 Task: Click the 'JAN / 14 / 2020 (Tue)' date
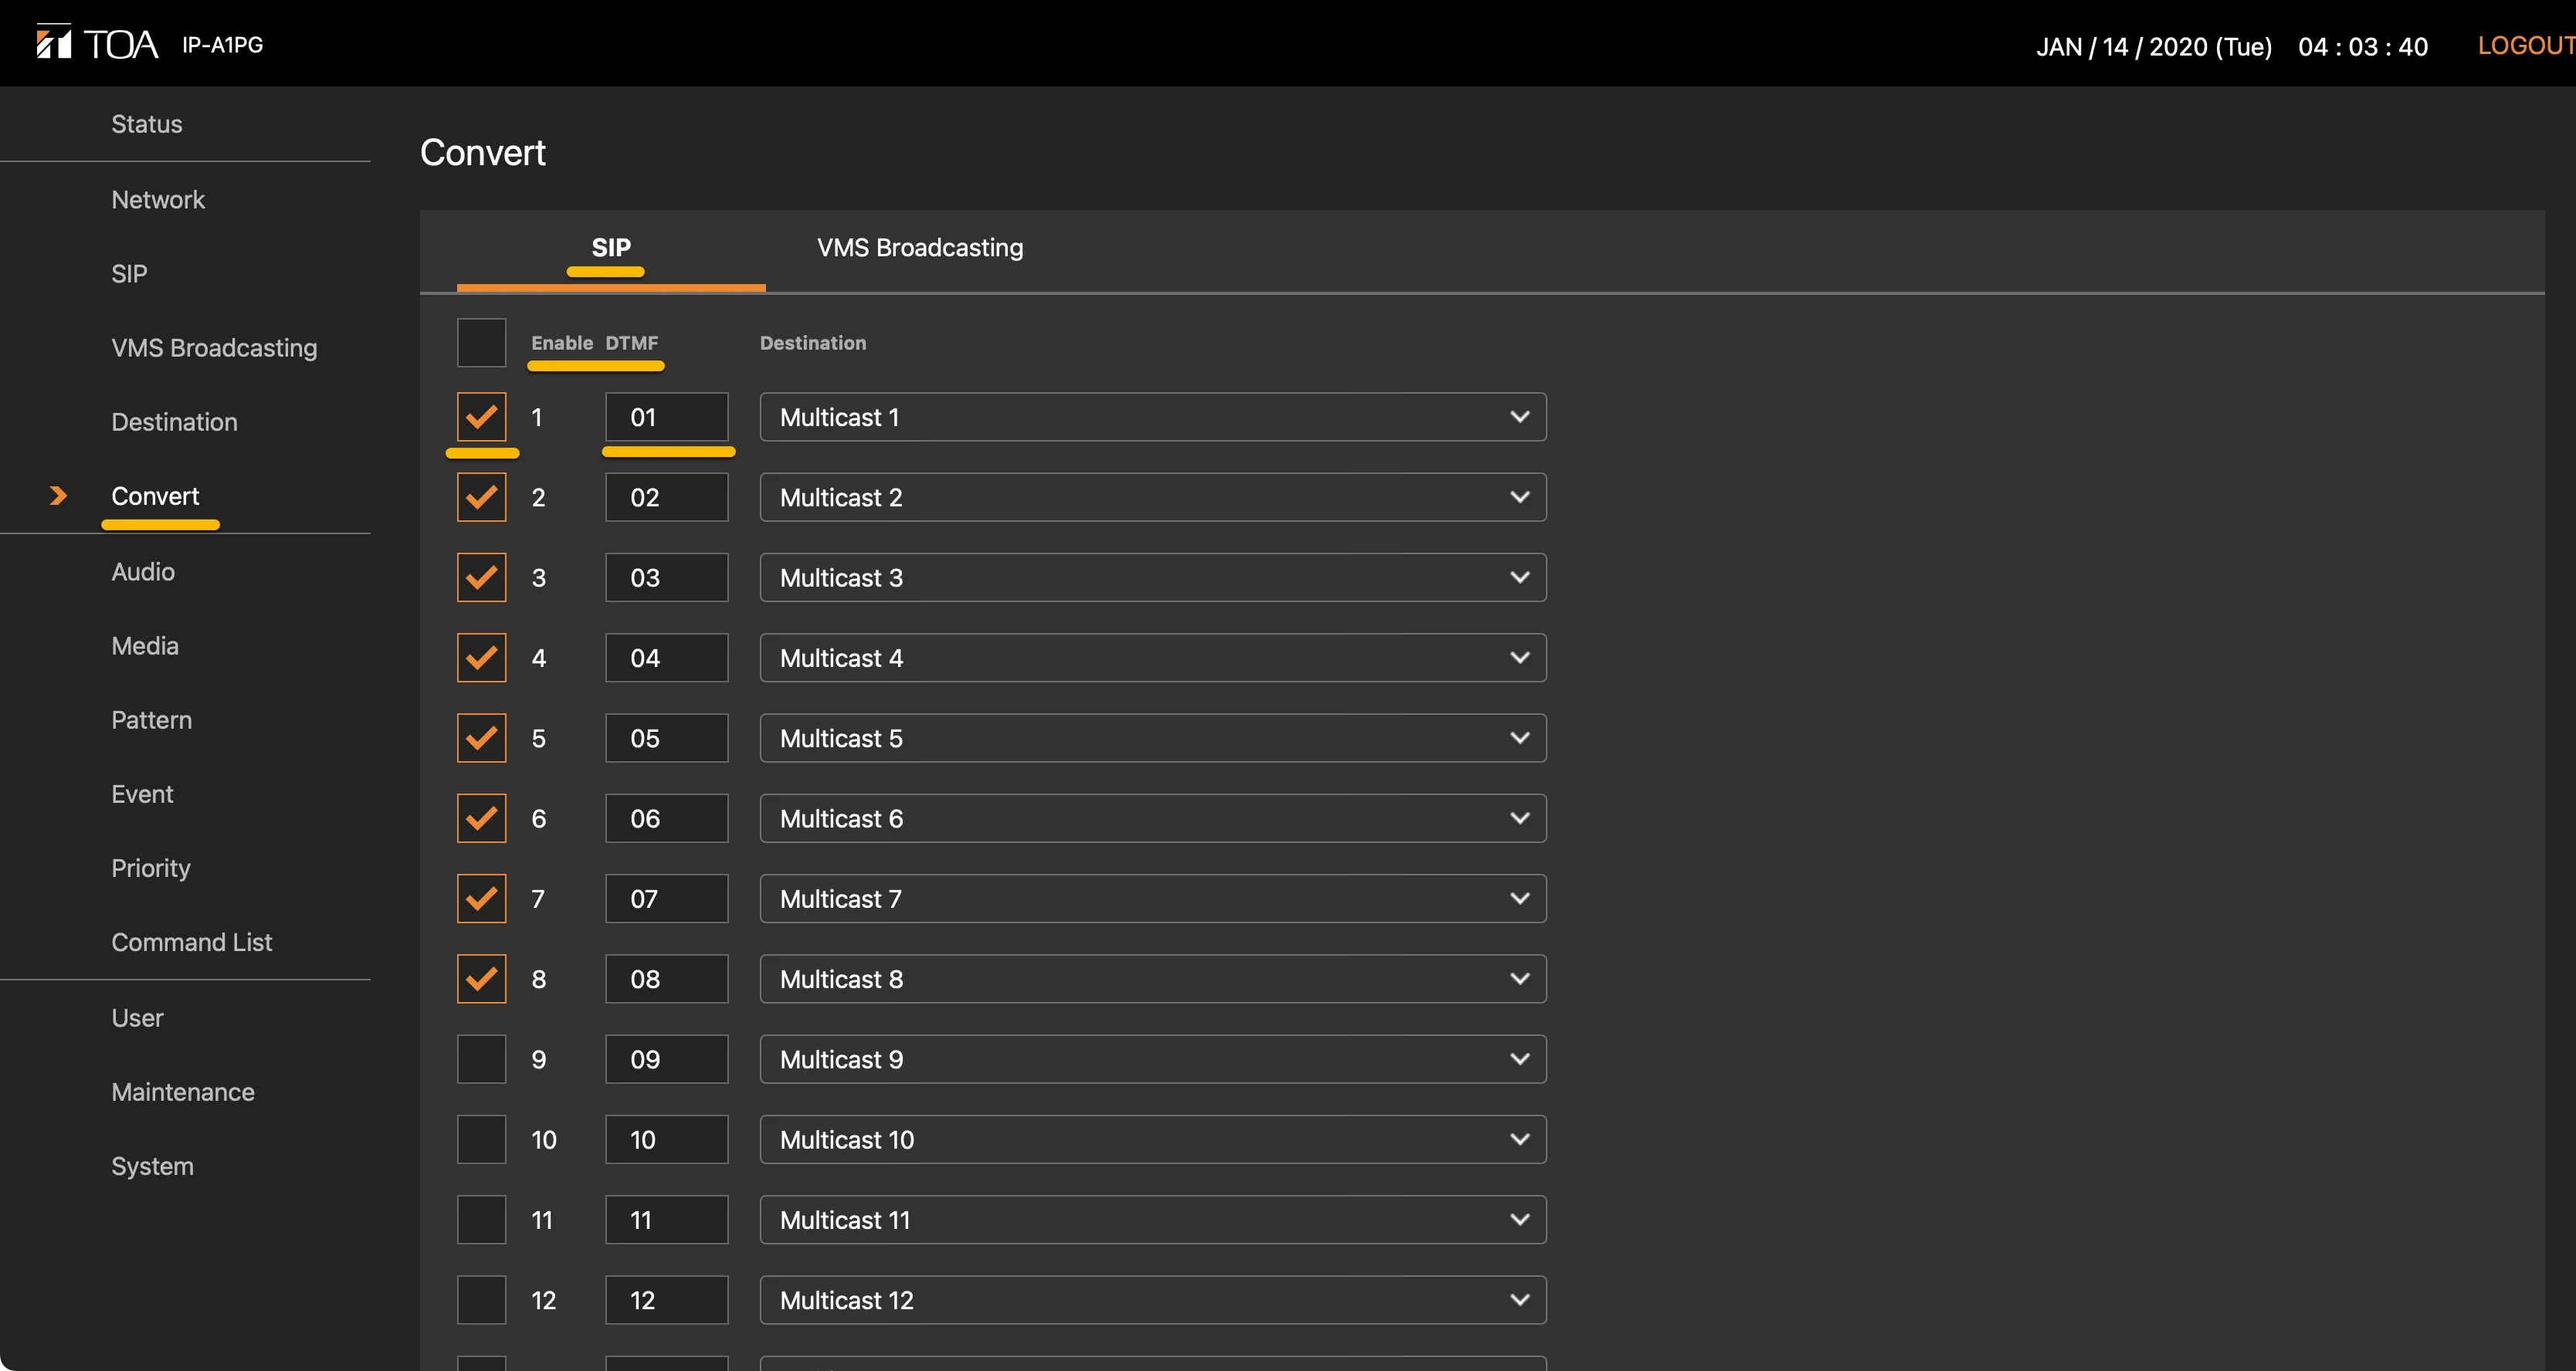click(2154, 47)
